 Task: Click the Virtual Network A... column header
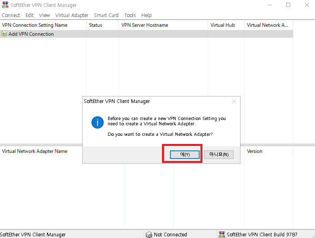pos(268,25)
